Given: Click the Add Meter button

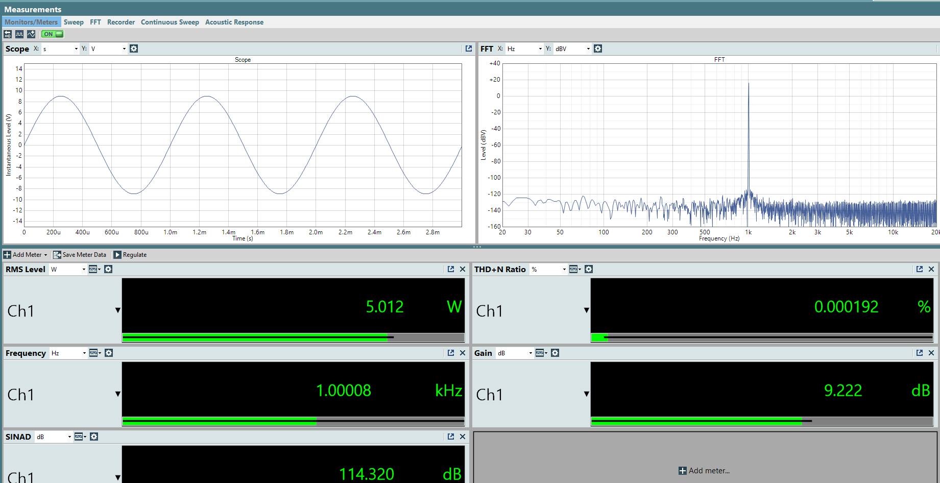Looking at the screenshot, I should pos(26,255).
